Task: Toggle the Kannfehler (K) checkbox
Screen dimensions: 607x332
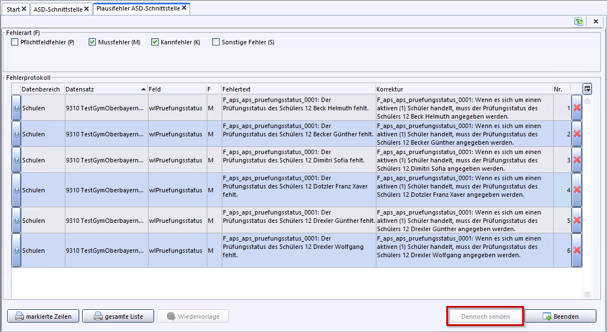Action: pyautogui.click(x=155, y=42)
